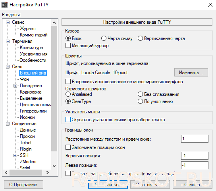
Task: Select Вертикальная черта cursor option
Action: click(140, 38)
